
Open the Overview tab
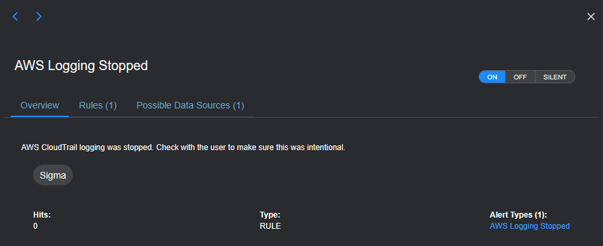click(x=40, y=105)
